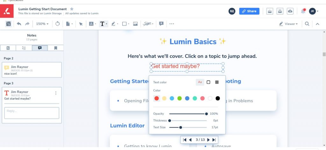Click the print document icon
Image resolution: width=326 pixels, height=150 pixels.
tap(280, 11)
